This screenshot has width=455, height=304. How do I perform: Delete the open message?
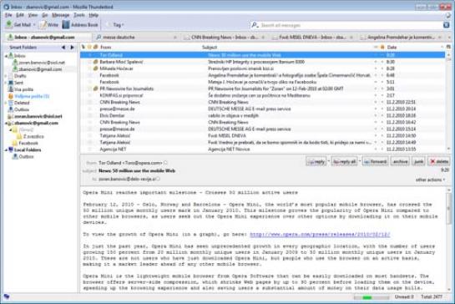point(439,161)
